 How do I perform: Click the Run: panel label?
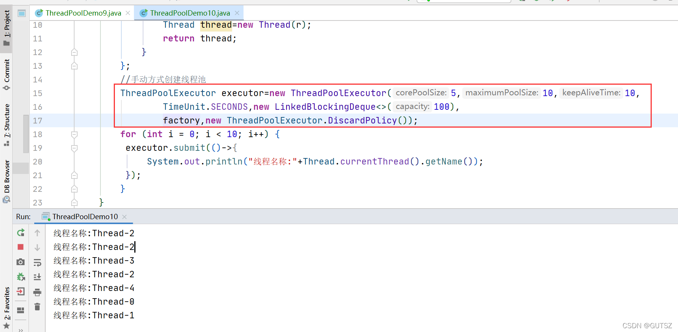tap(23, 217)
